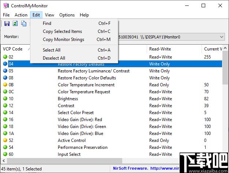Click the Copy toolbar icon
Viewport: 229px width, 173px height.
coord(24,23)
